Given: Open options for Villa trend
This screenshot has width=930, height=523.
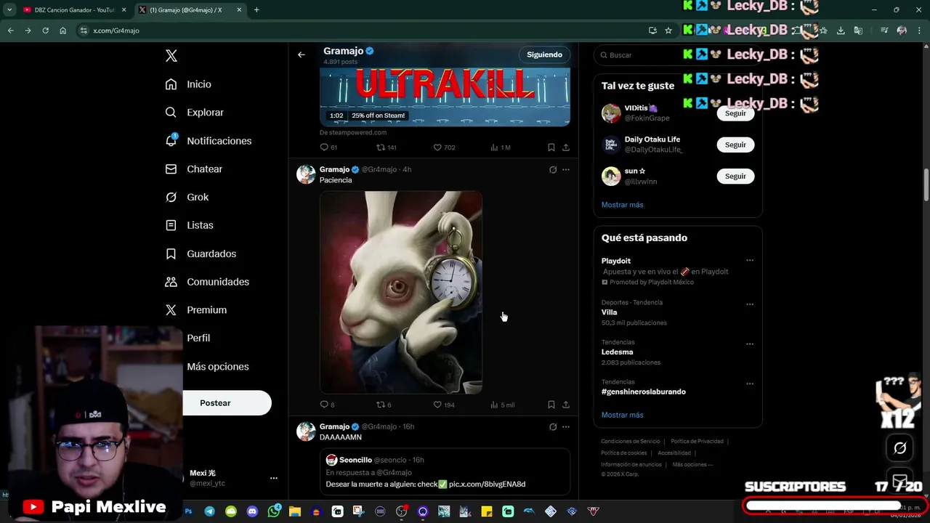Looking at the screenshot, I should [x=750, y=304].
